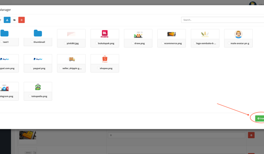Viewport: 264px width, 154px height.
Task: Open the thumbnail folder icon
Action: pos(38,33)
